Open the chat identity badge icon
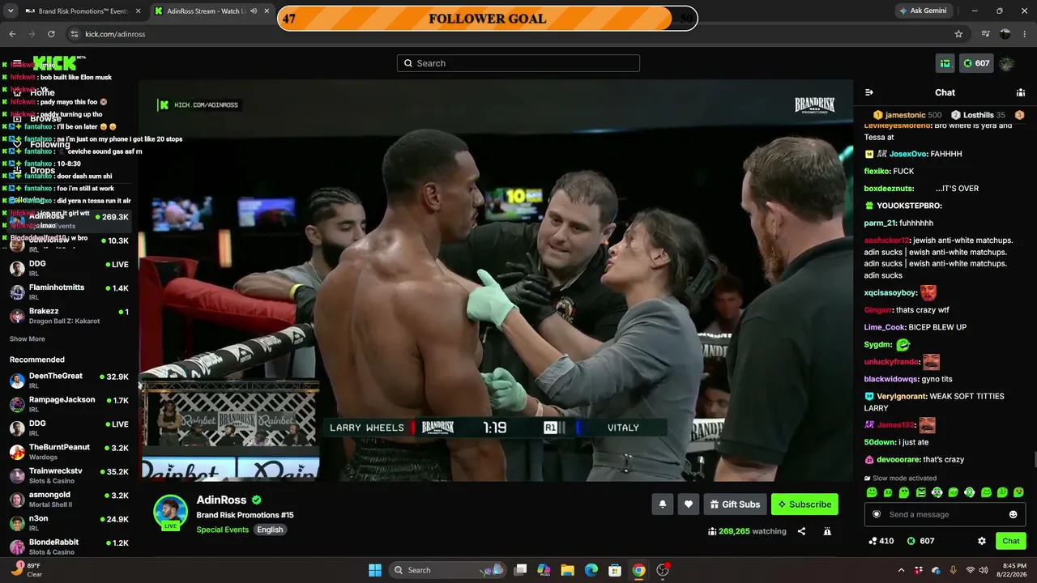The height and width of the screenshot is (583, 1037). 877,514
